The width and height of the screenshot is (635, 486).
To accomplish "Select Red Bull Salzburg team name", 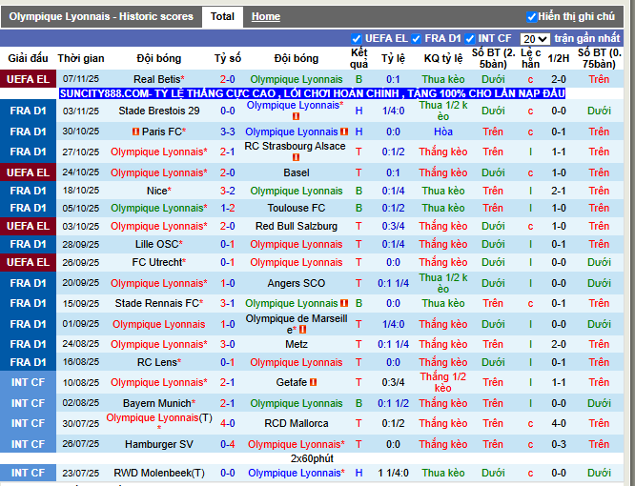I will pyautogui.click(x=297, y=226).
